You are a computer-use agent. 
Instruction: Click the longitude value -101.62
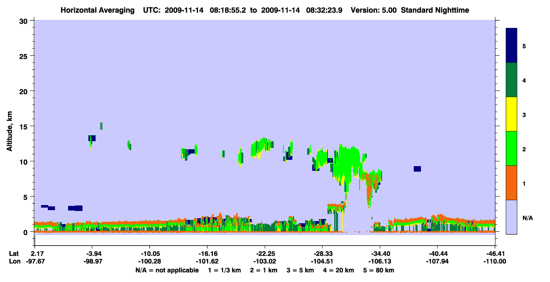point(207,262)
